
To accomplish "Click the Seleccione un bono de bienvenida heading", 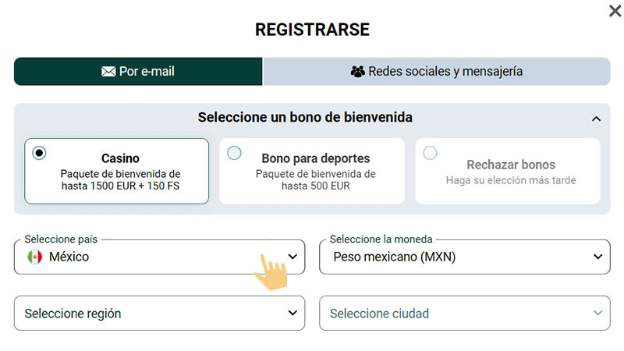I will tap(305, 118).
